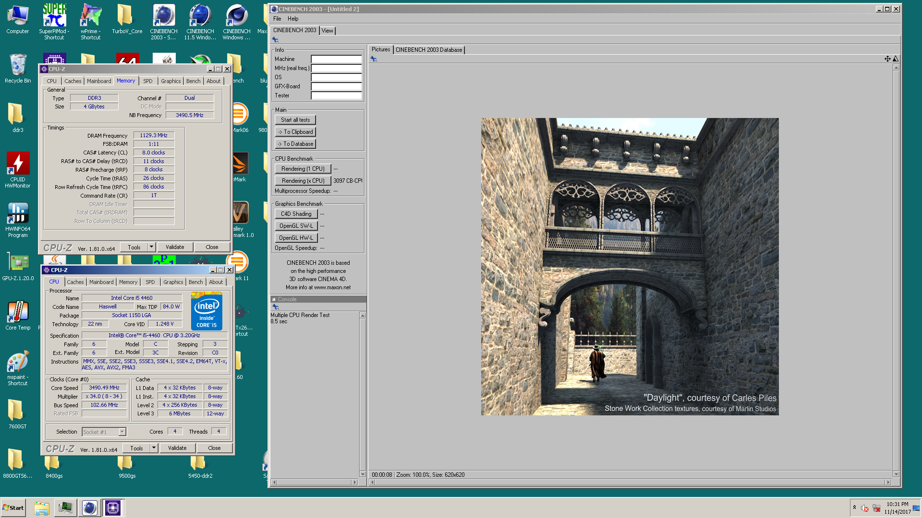This screenshot has width=922, height=518.
Task: Open Bench tab in lower CPU-Z window
Action: [196, 282]
